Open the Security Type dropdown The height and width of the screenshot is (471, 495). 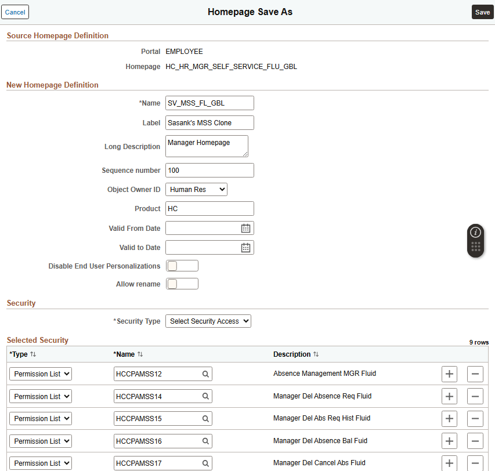208,321
